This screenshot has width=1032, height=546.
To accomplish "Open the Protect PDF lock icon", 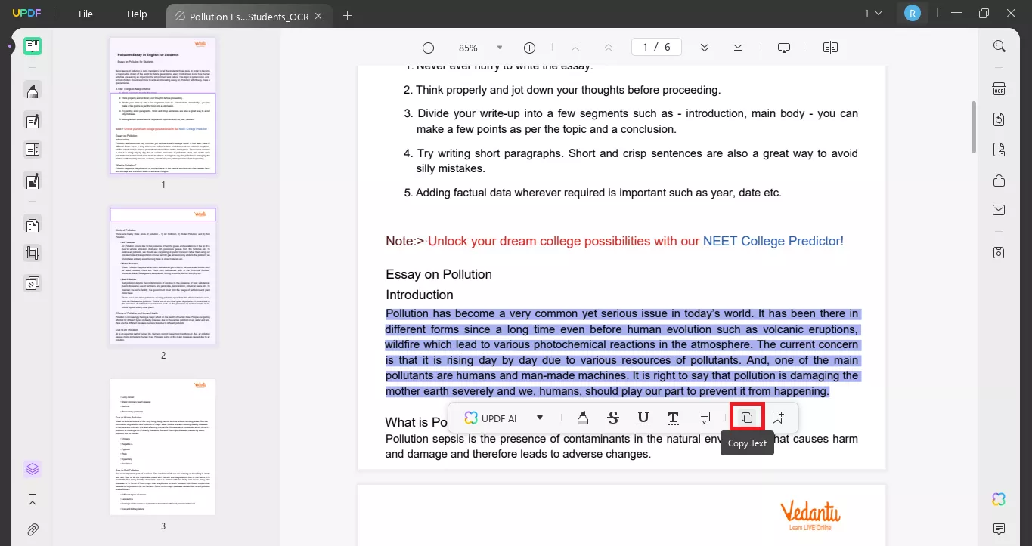I will [999, 149].
